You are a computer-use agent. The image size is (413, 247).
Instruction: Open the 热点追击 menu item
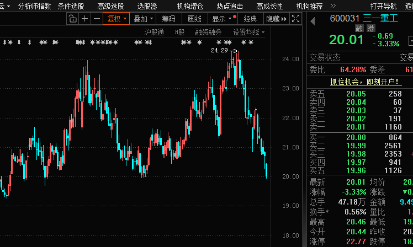point(229,6)
